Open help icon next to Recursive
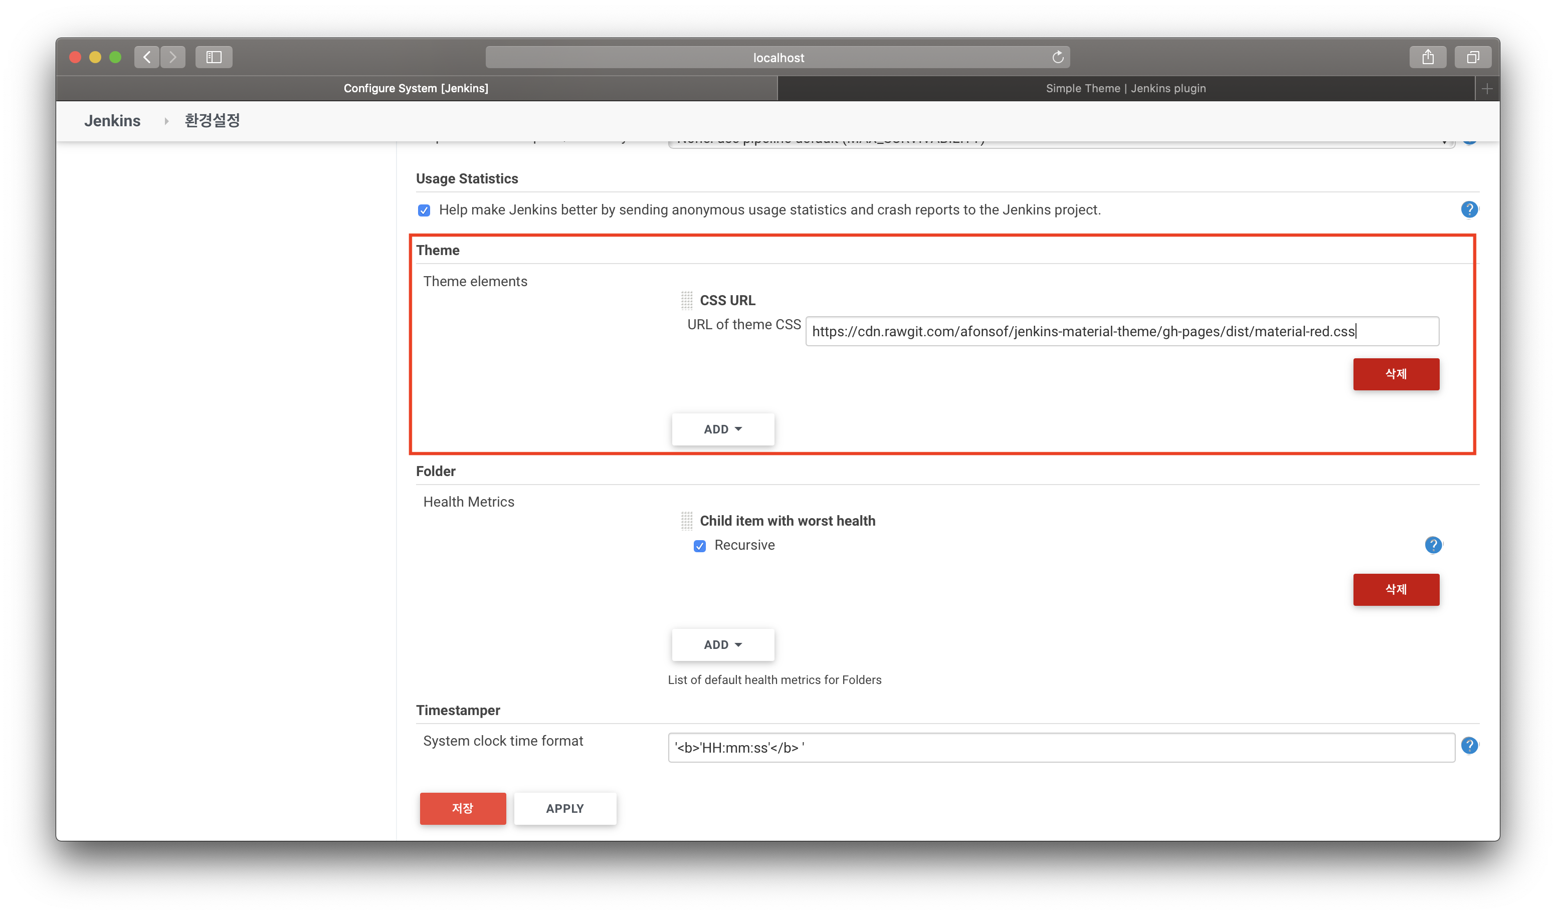 pos(1433,545)
